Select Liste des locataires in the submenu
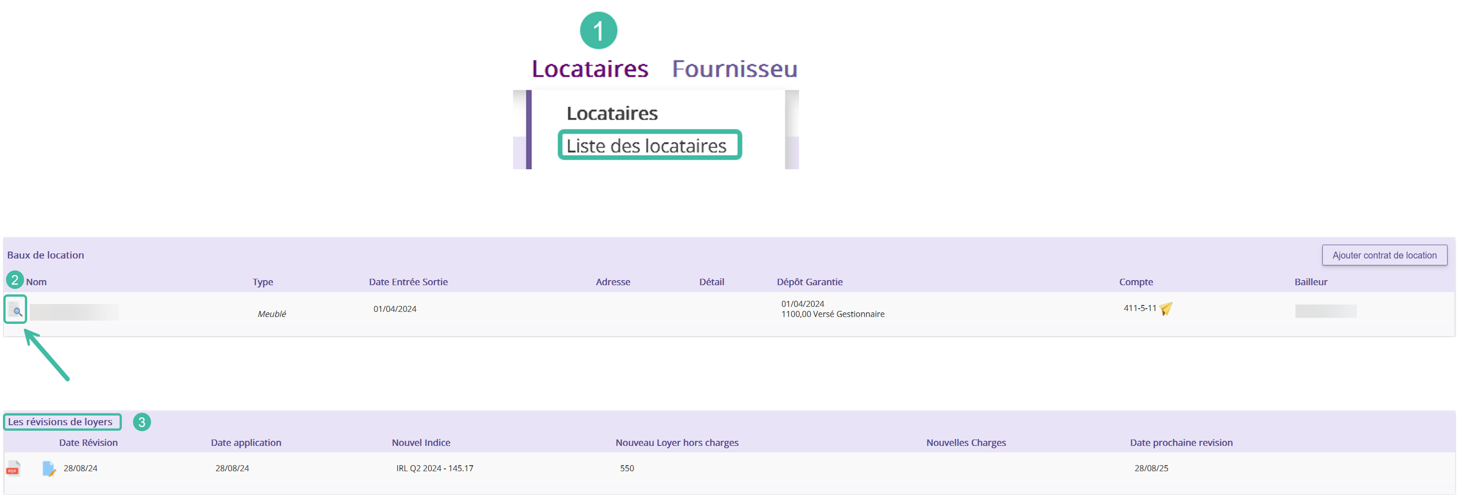 click(x=646, y=145)
